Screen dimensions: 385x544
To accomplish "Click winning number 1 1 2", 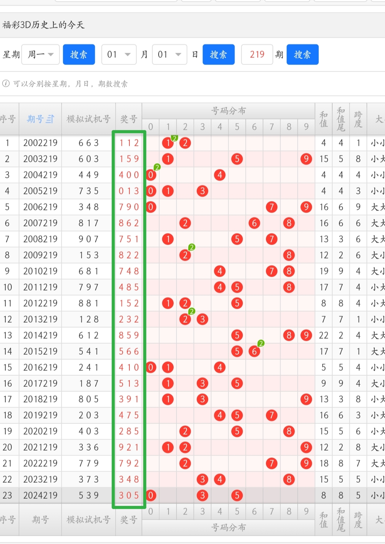I will [129, 143].
